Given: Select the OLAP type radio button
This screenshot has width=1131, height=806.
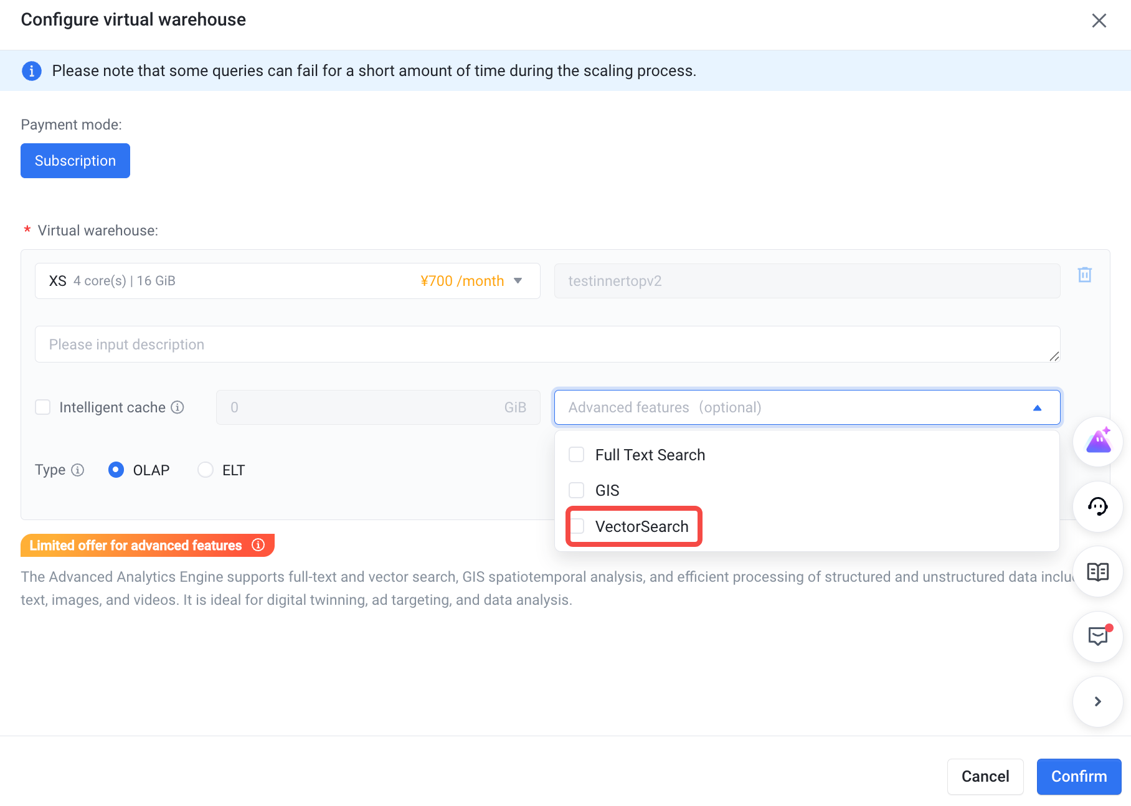Looking at the screenshot, I should tap(116, 470).
